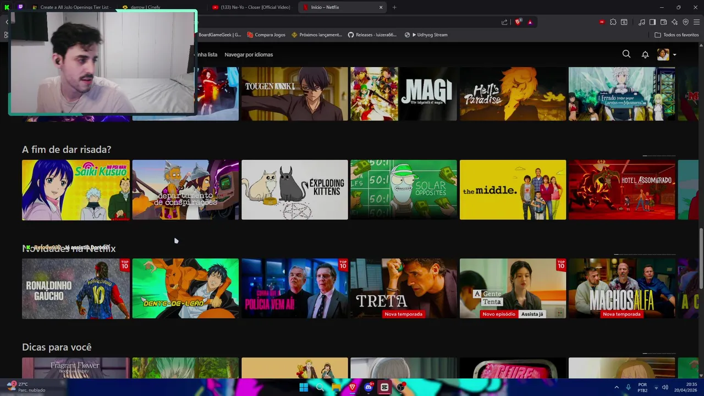
Task: Open Tougen Anki title card
Action: [294, 94]
